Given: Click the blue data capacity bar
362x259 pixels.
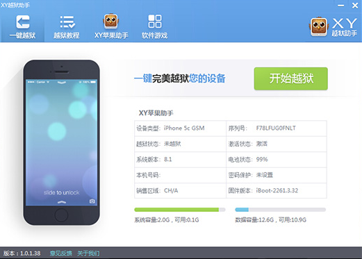Looking at the screenshot, I should click(x=281, y=210).
